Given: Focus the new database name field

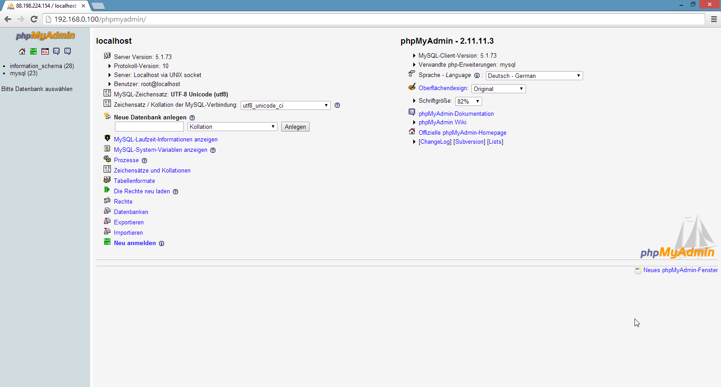Looking at the screenshot, I should 149,127.
